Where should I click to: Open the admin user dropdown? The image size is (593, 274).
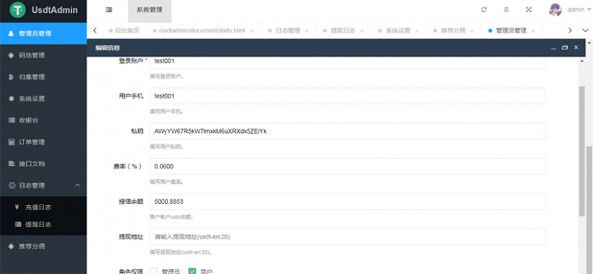click(x=579, y=10)
